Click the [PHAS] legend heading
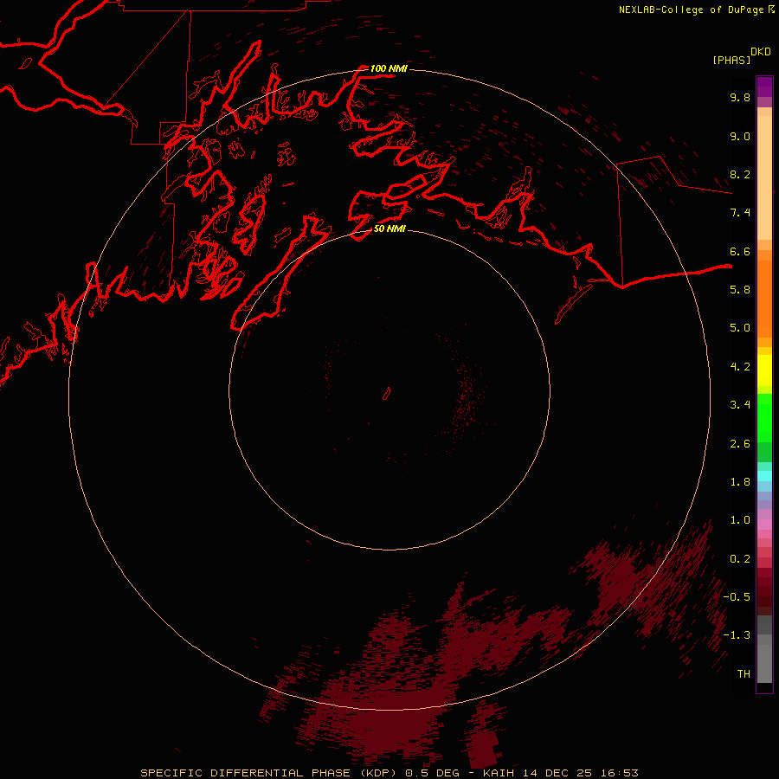Screen dimensions: 779x779 pyautogui.click(x=731, y=60)
